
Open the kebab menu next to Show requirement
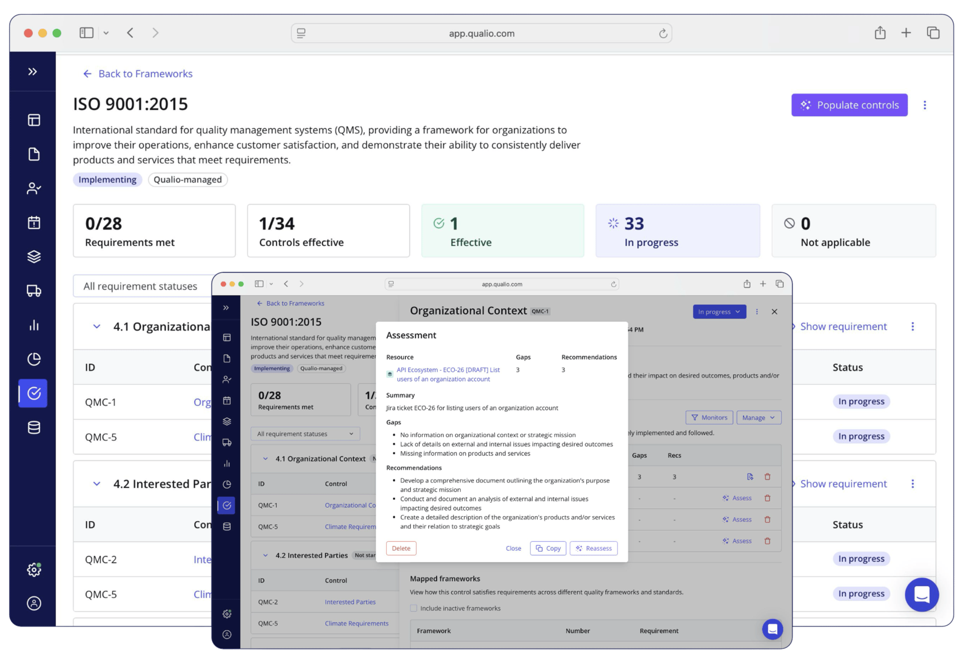(912, 326)
